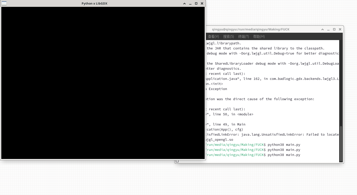Click the terminal title bar path text

(x=250, y=29)
